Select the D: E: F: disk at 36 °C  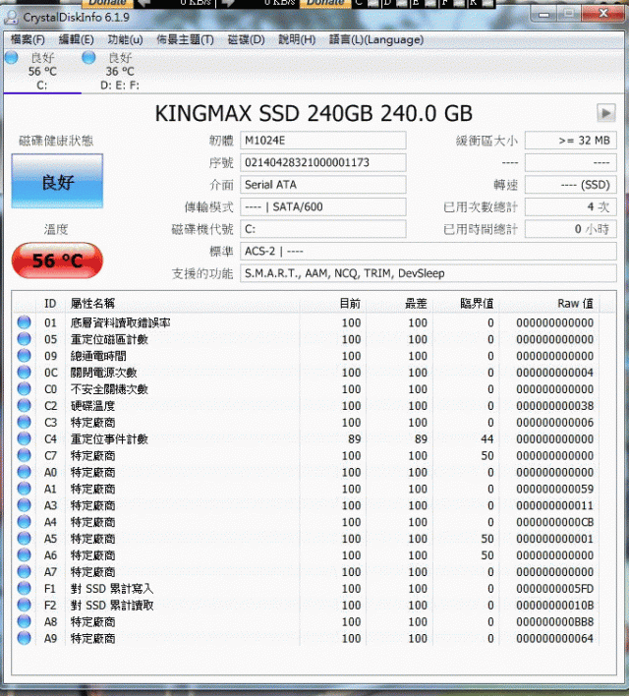(x=119, y=72)
